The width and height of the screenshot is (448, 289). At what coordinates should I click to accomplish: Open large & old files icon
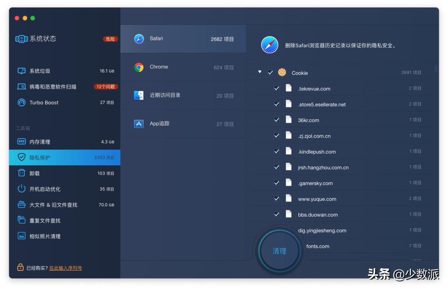[x=22, y=205]
